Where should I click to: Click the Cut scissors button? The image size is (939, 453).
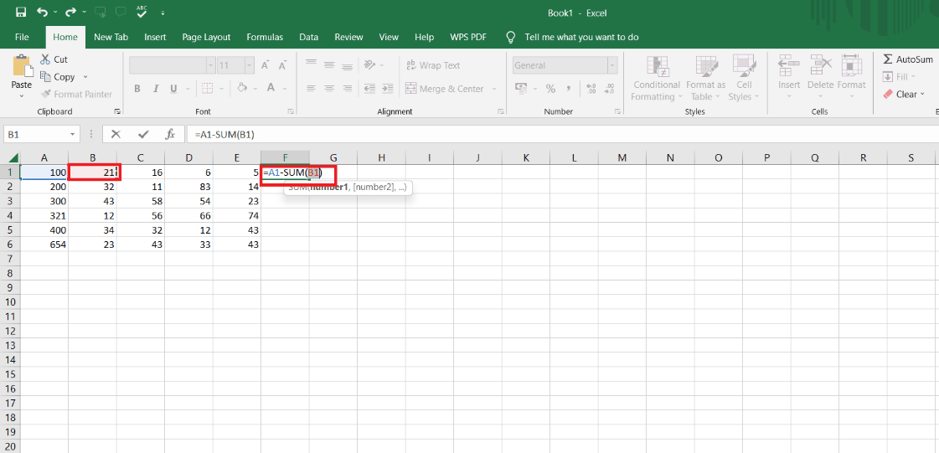54,59
